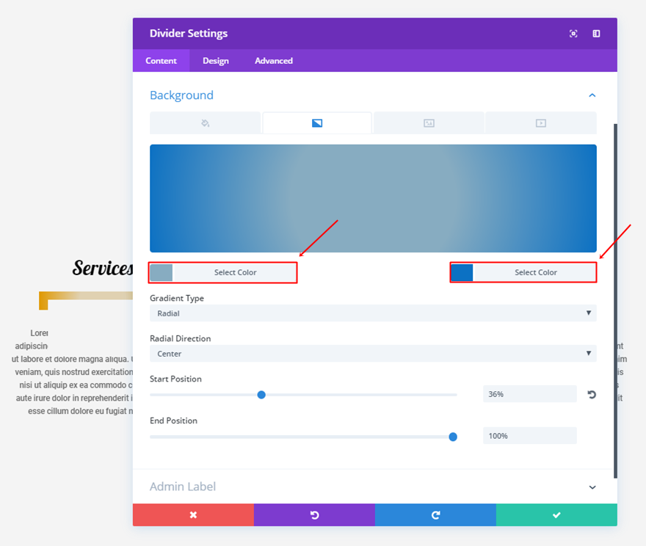Select the background image tab icon
The image size is (646, 546).
[429, 123]
